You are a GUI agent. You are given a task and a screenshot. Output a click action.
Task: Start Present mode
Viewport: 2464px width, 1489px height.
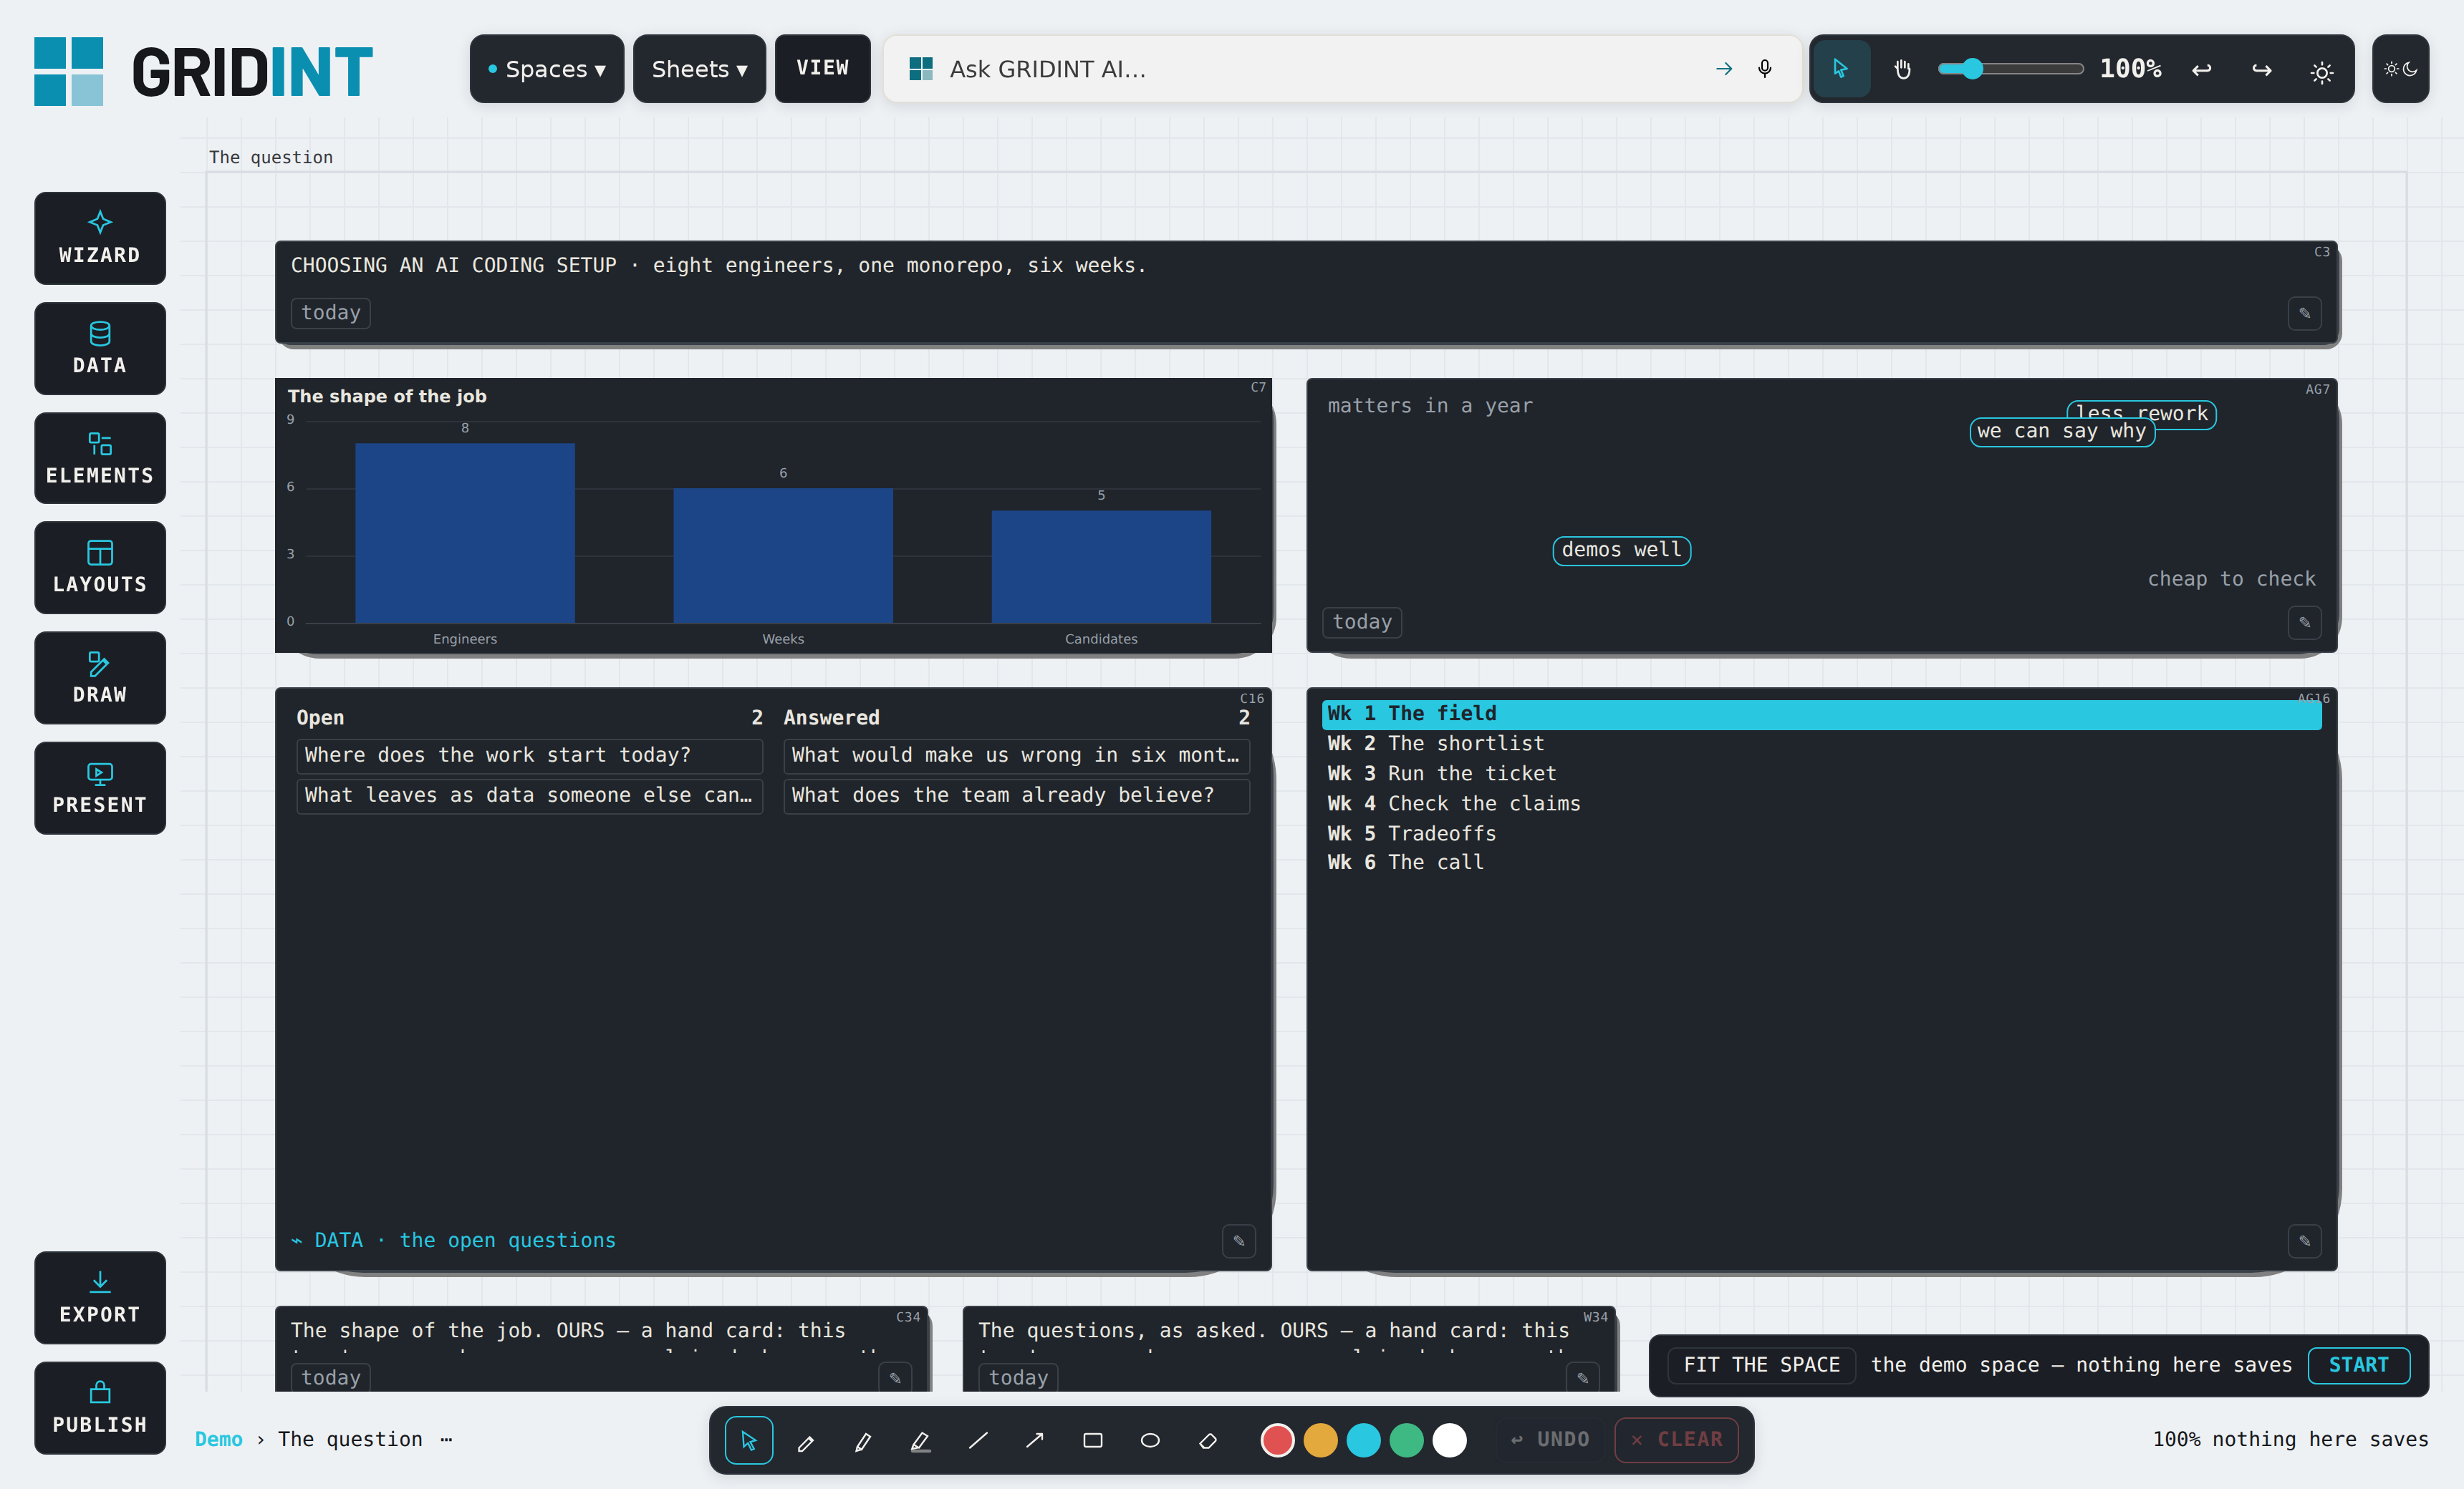click(x=100, y=787)
